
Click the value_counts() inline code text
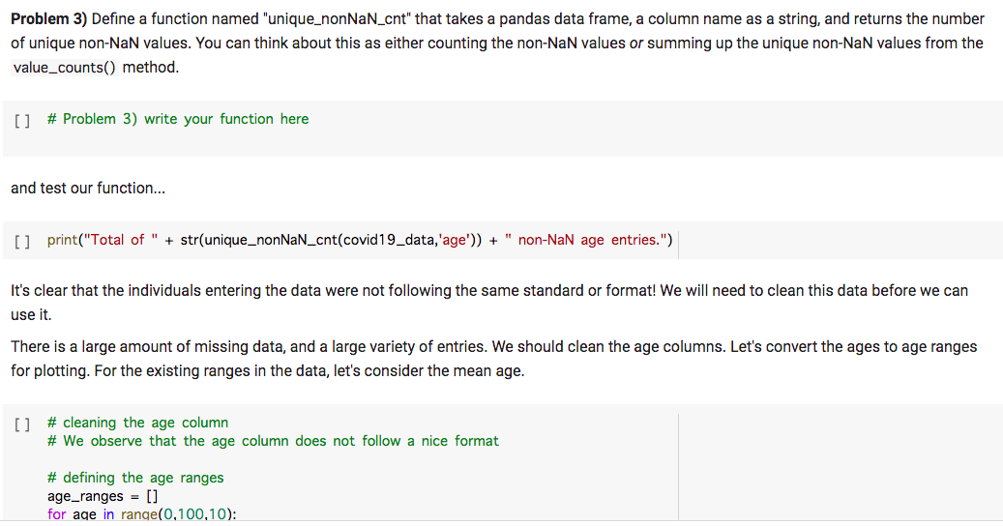(x=64, y=67)
